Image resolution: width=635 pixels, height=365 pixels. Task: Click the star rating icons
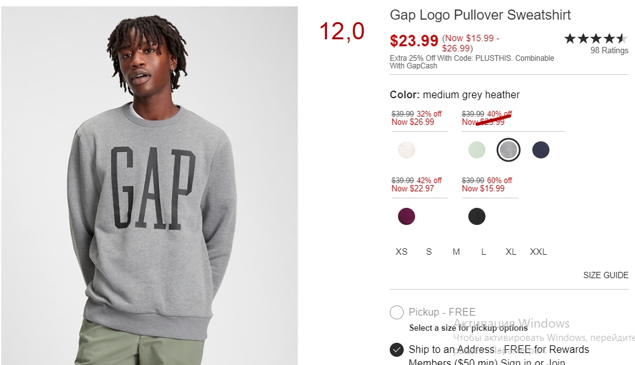point(596,39)
